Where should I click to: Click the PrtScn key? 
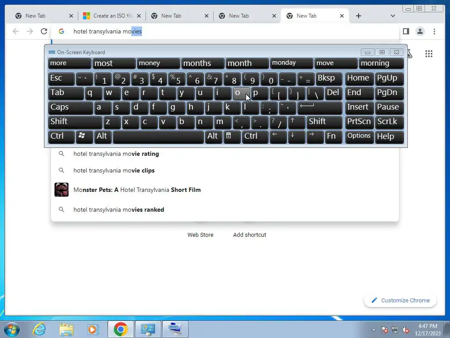pyautogui.click(x=359, y=122)
